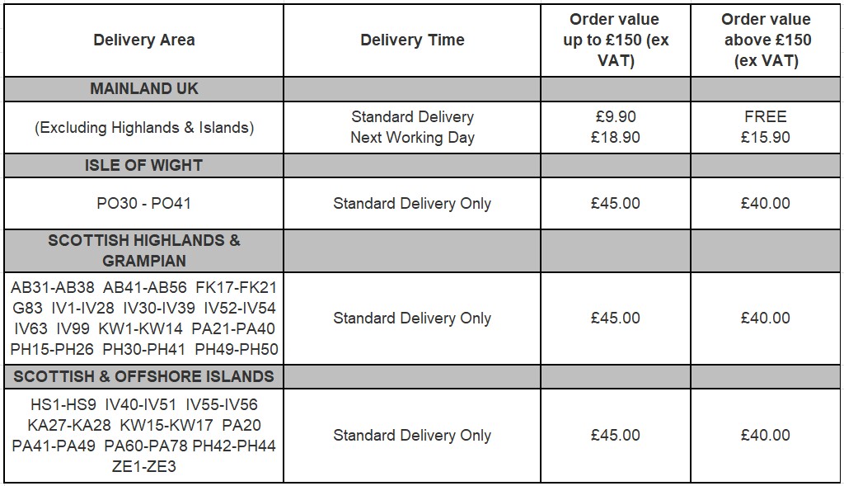The width and height of the screenshot is (844, 486).
Task: Click the ISLE OF WIGHT section heading
Action: [x=144, y=165]
